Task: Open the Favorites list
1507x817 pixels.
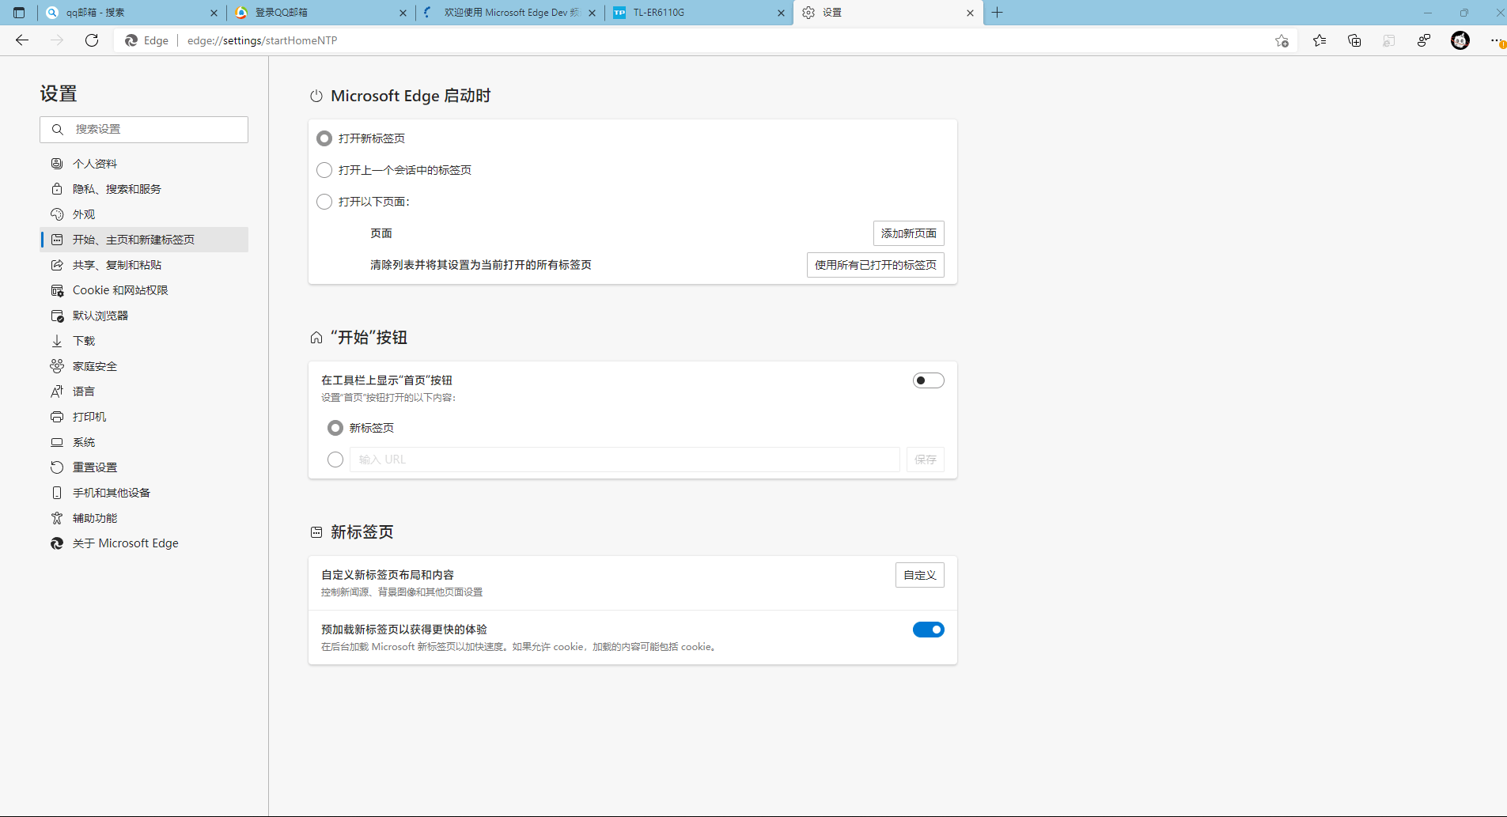Action: point(1320,40)
